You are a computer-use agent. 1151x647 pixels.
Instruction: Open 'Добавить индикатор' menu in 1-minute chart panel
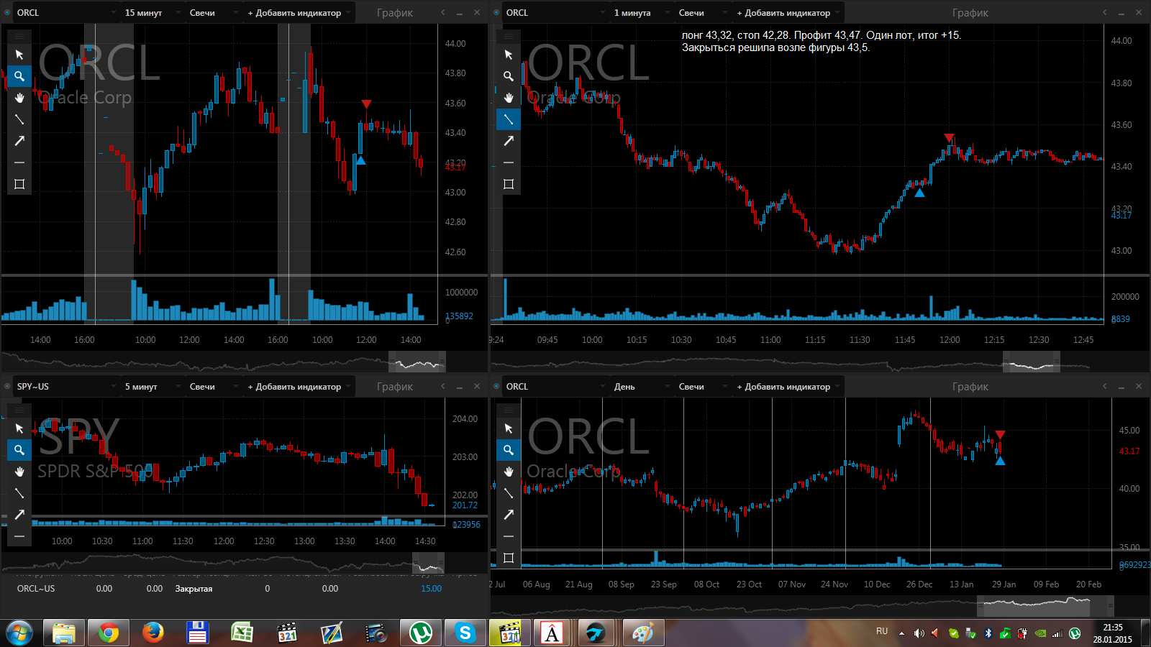(788, 13)
